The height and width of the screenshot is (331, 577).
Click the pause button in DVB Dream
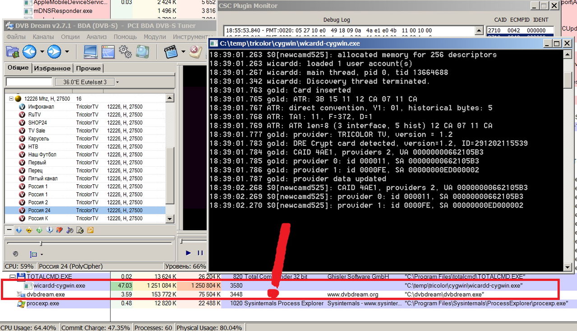pyautogui.click(x=200, y=253)
